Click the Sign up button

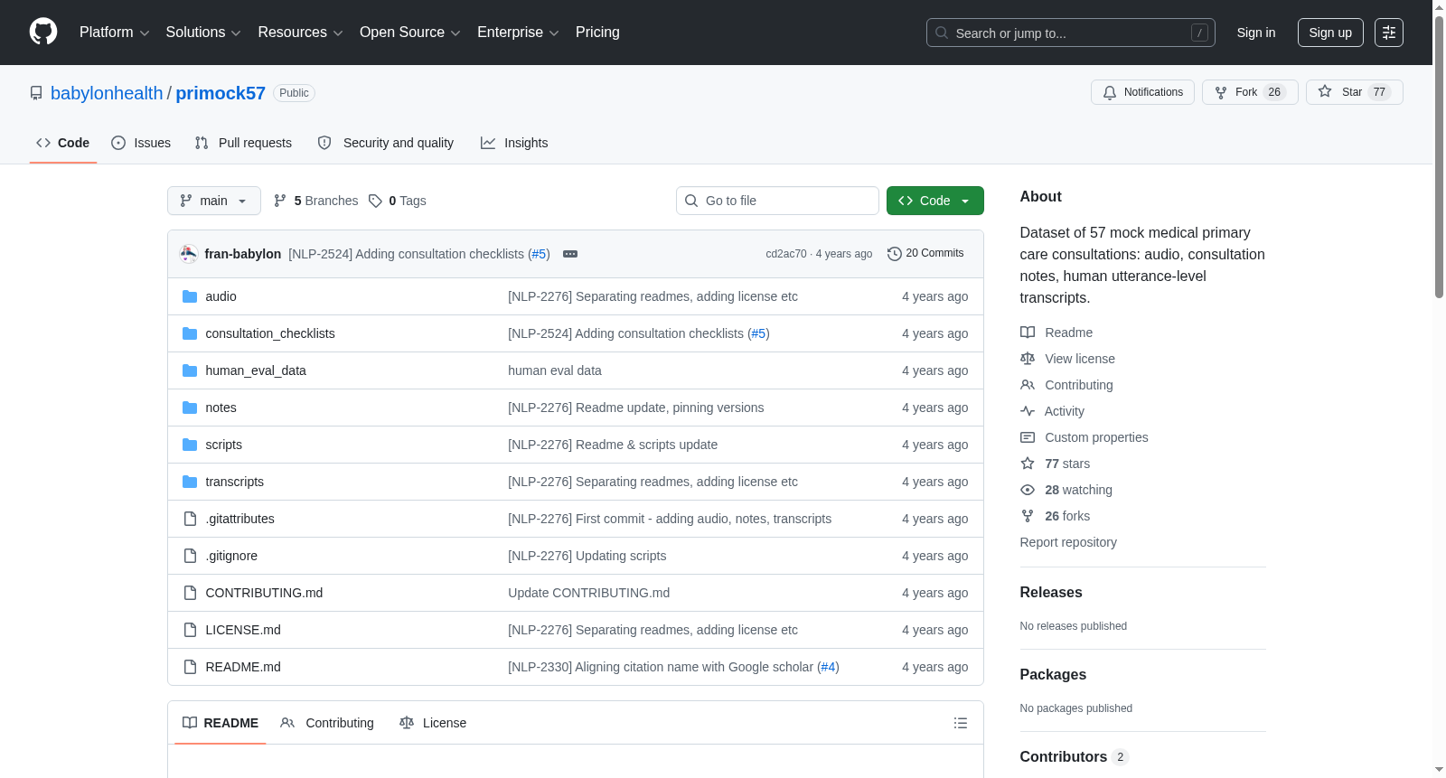pos(1330,33)
